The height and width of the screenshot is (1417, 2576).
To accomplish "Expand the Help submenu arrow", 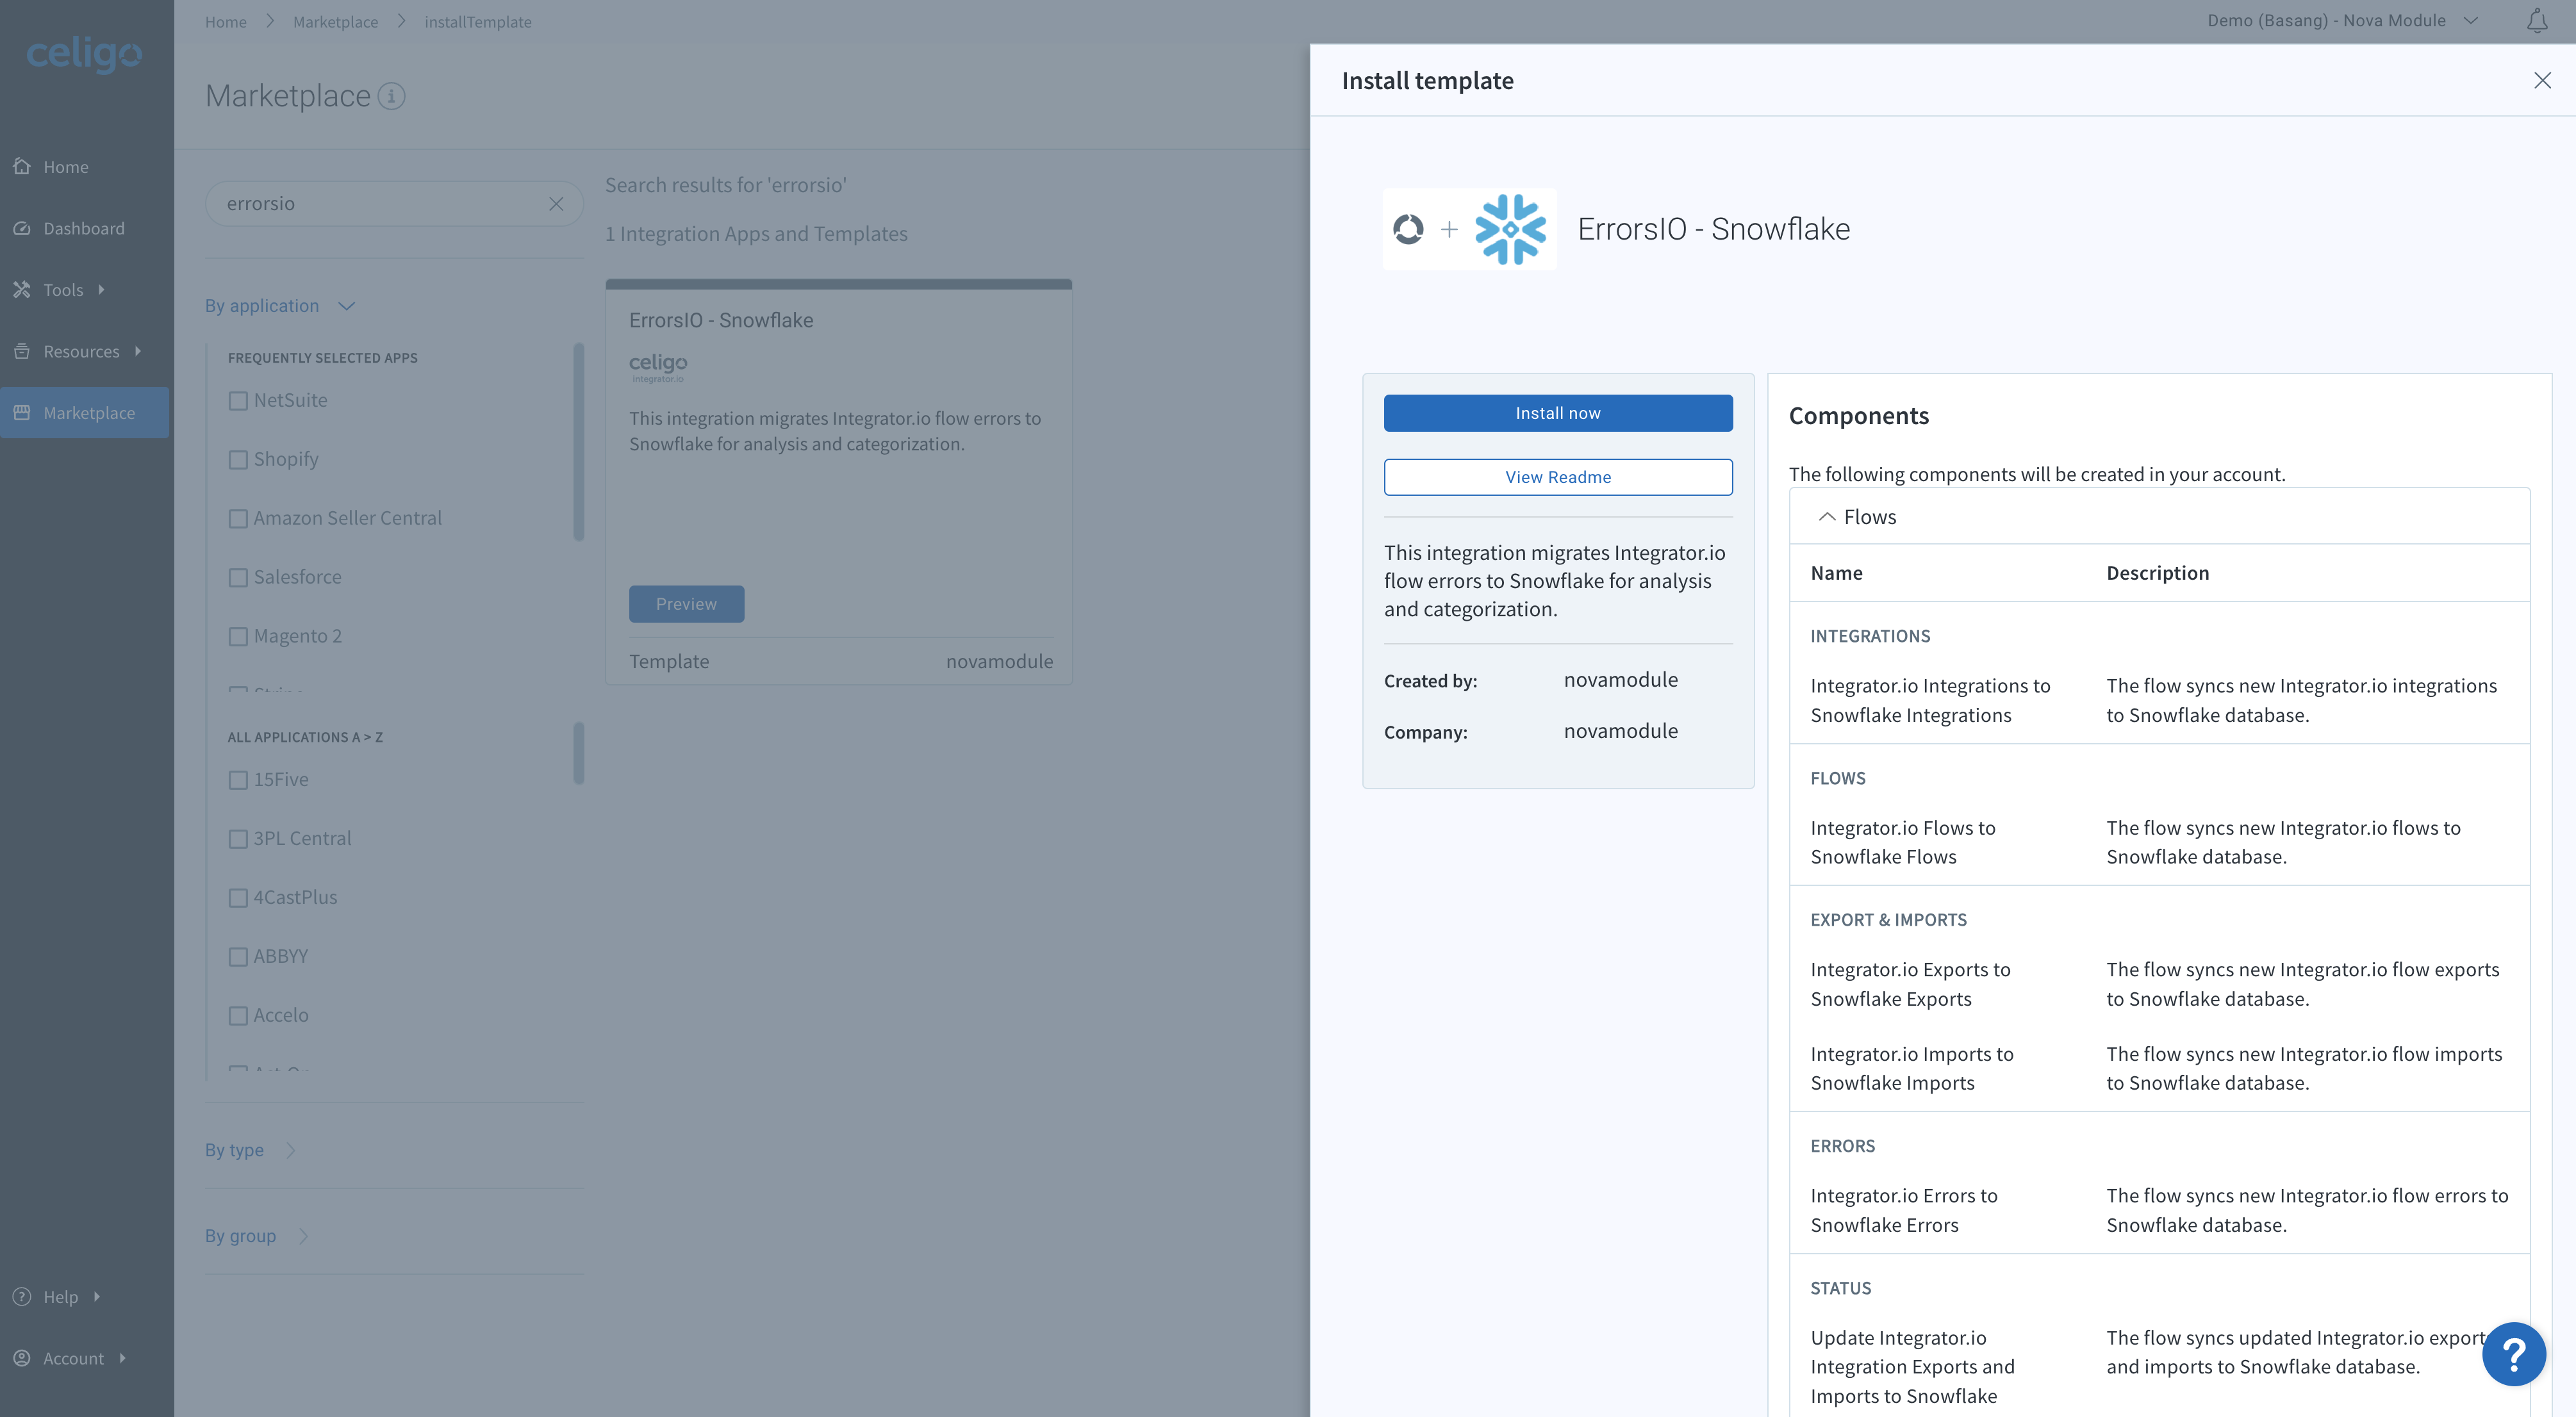I will pyautogui.click(x=97, y=1296).
